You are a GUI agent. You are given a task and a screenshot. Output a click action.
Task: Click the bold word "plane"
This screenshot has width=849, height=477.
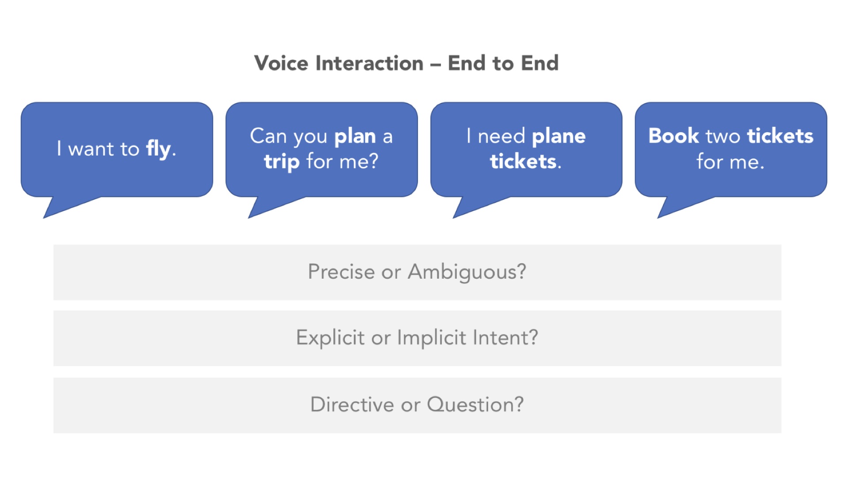tap(559, 136)
